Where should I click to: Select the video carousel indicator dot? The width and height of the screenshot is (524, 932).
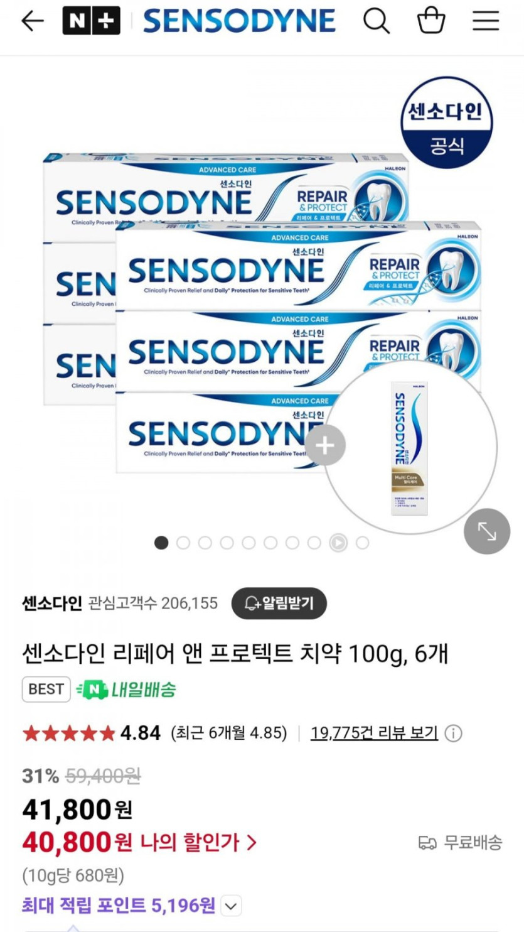(338, 543)
